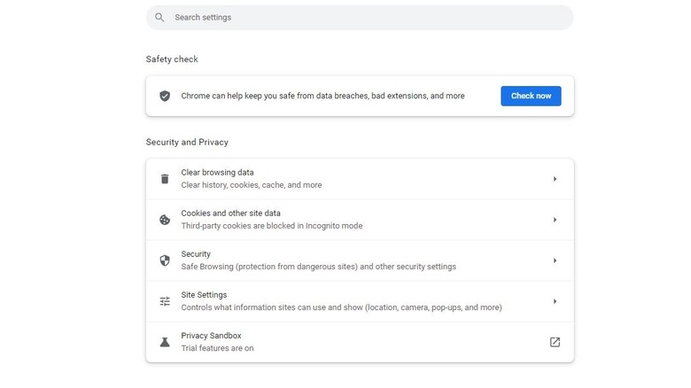Screen dimensions: 691x388
Task: Click the Privacy Sandbox flask icon
Action: [165, 342]
